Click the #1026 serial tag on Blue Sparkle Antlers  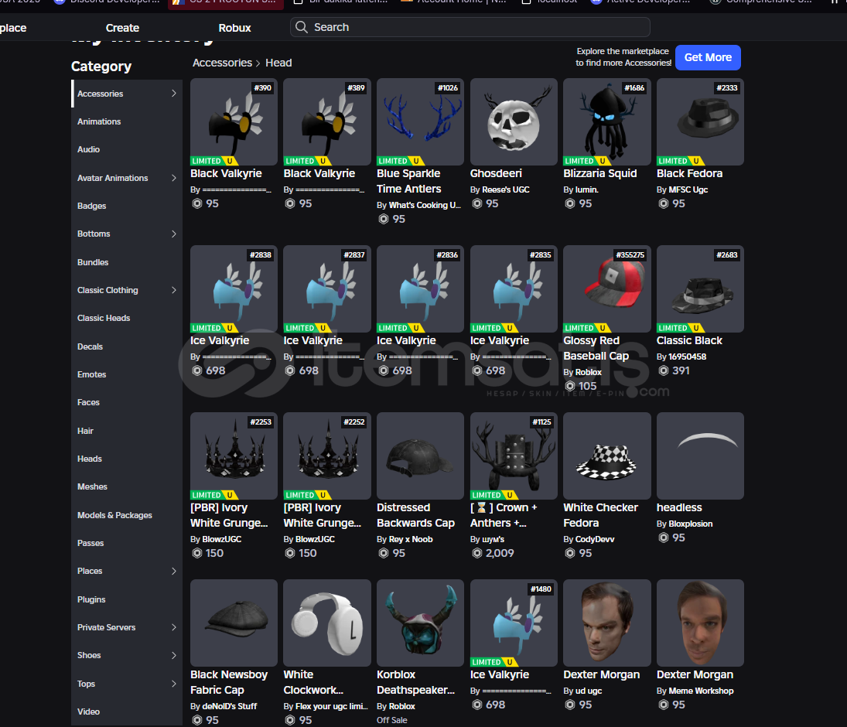(x=448, y=87)
